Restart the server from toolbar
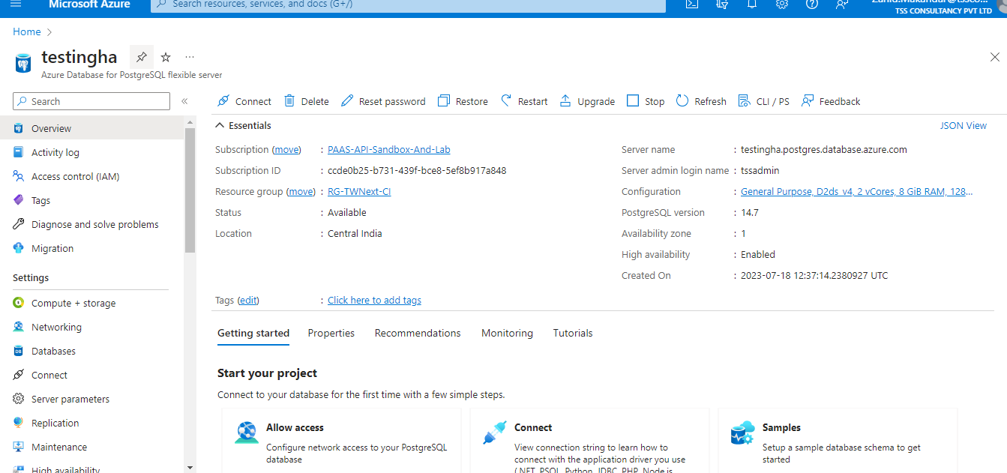1007x473 pixels. (x=524, y=101)
